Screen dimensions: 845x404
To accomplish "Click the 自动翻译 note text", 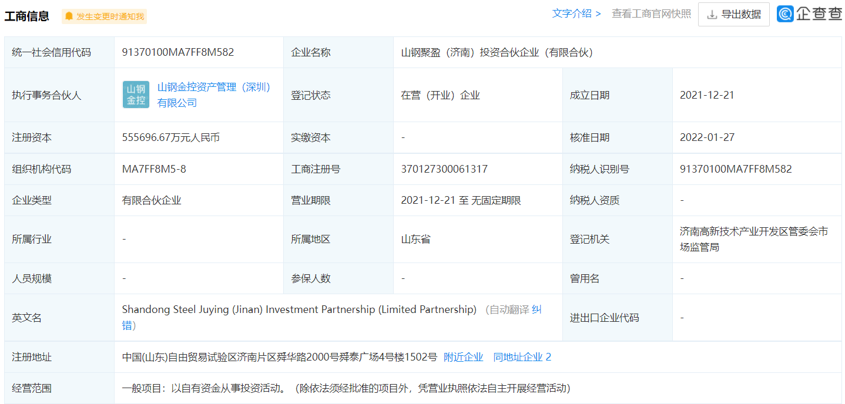I will pos(509,309).
